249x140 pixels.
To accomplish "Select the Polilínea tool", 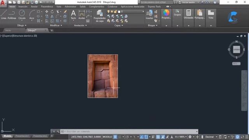I will point(12,15).
